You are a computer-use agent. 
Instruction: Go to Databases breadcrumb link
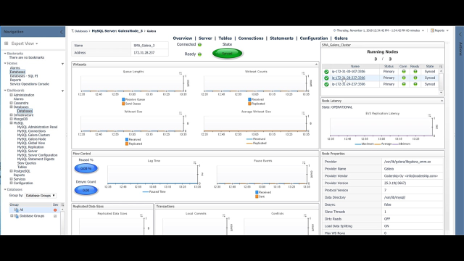pos(80,30)
